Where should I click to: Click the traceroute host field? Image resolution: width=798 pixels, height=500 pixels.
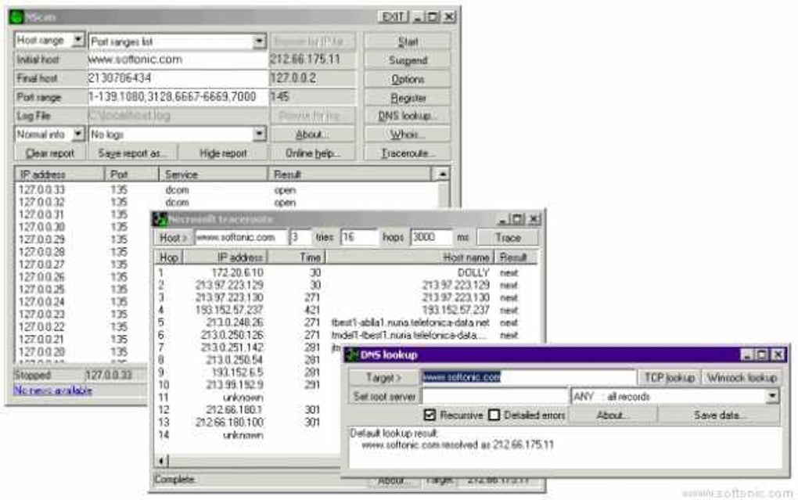(x=241, y=237)
